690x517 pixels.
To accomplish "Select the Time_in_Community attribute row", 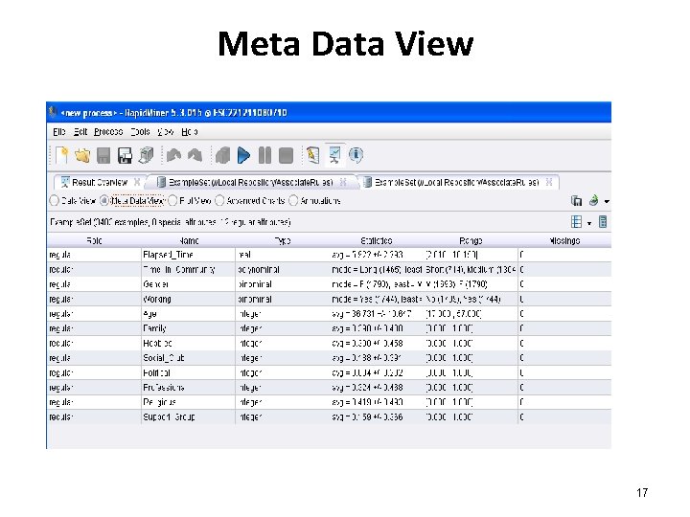I will [x=329, y=269].
